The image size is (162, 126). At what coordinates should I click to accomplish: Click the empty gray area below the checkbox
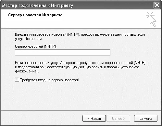pyautogui.click(x=81, y=96)
